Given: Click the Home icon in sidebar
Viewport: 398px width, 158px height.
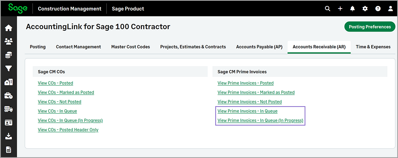Looking at the screenshot, I should (9, 28).
